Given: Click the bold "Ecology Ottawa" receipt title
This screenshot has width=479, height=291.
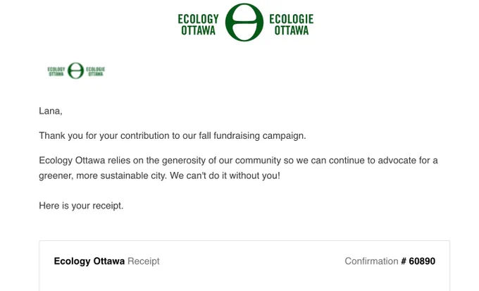Looking at the screenshot, I should coord(89,261).
